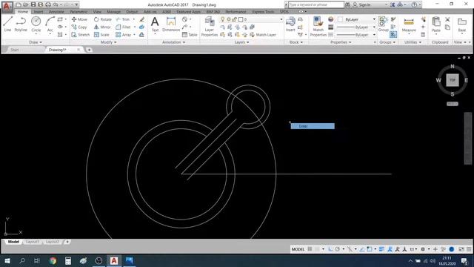The image size is (474, 267).
Task: Toggle clean screen in status bar
Action: [461, 249]
